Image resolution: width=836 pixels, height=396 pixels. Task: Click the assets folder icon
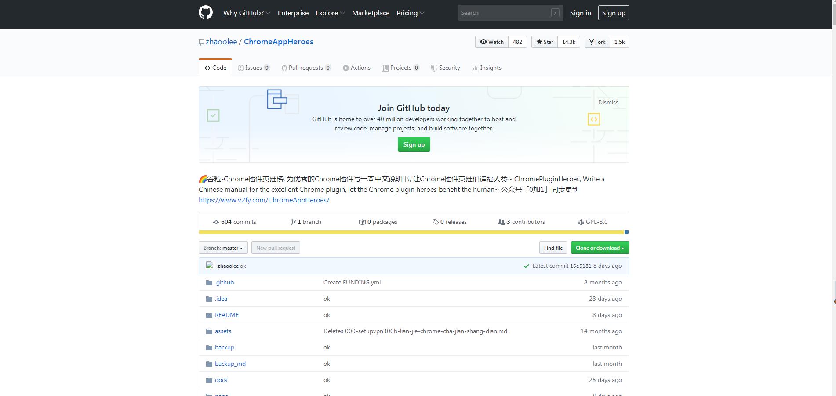point(209,331)
